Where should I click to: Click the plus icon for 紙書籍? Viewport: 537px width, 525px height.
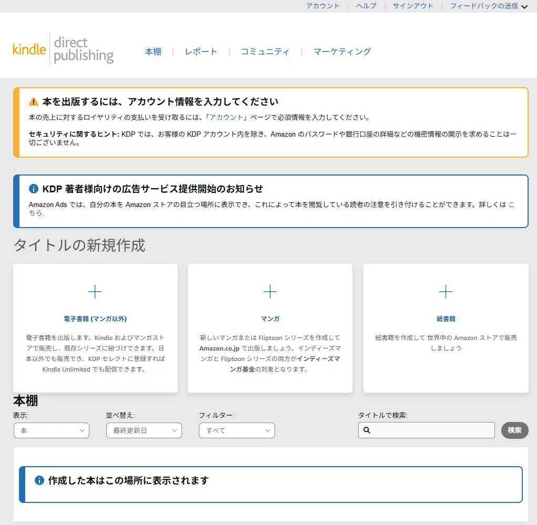click(445, 292)
